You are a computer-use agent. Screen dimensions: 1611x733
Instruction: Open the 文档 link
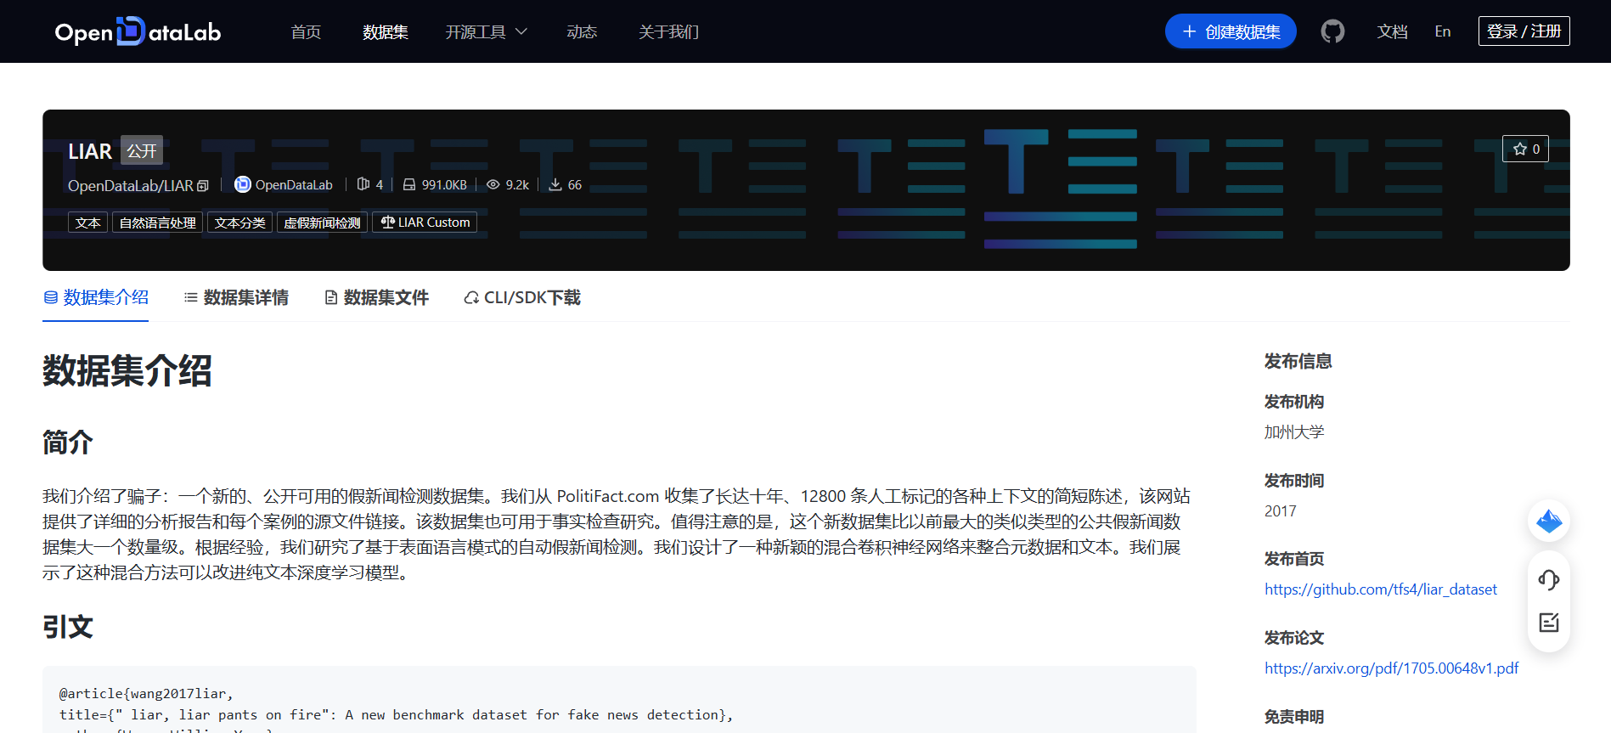click(x=1393, y=31)
